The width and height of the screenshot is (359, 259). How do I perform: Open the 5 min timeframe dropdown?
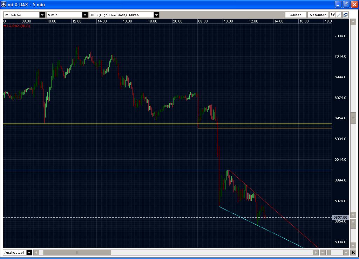84,15
